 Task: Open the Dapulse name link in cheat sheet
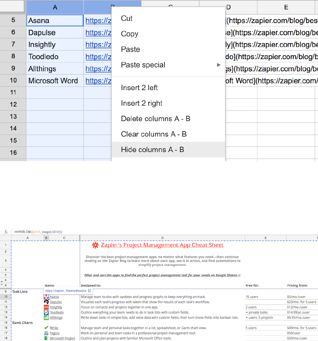click(x=56, y=302)
